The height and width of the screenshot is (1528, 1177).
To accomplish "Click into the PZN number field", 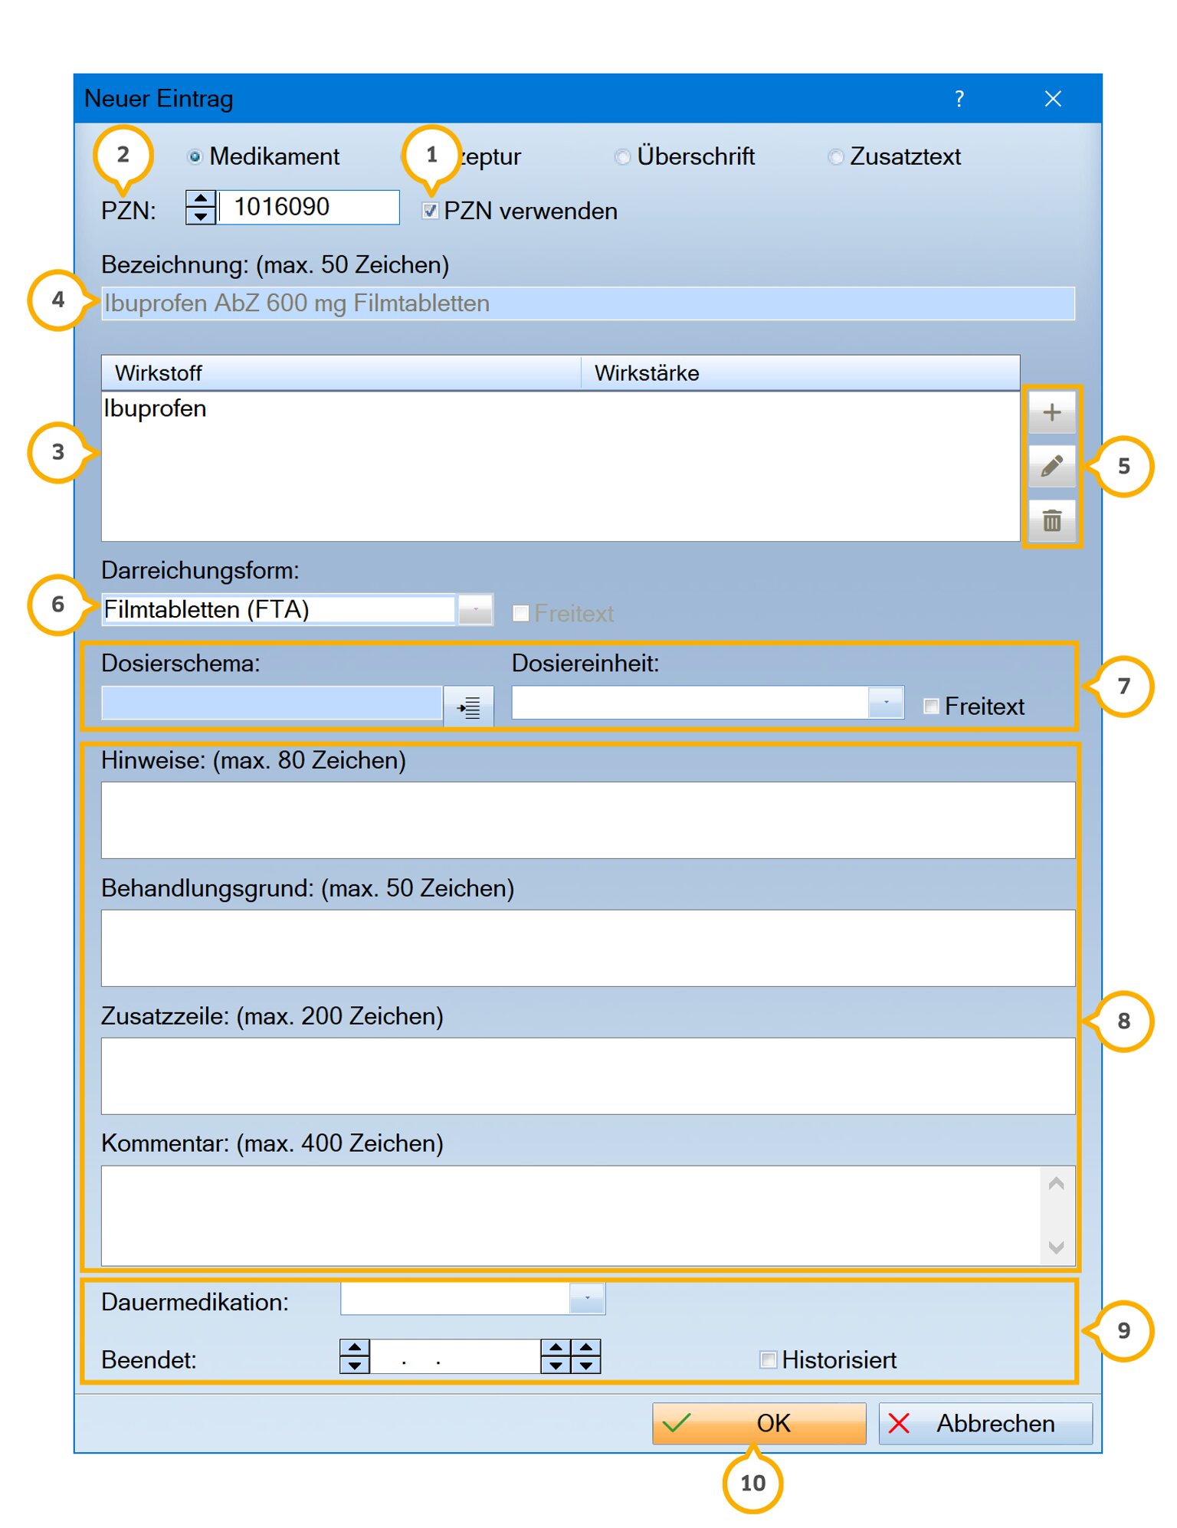I will (309, 208).
